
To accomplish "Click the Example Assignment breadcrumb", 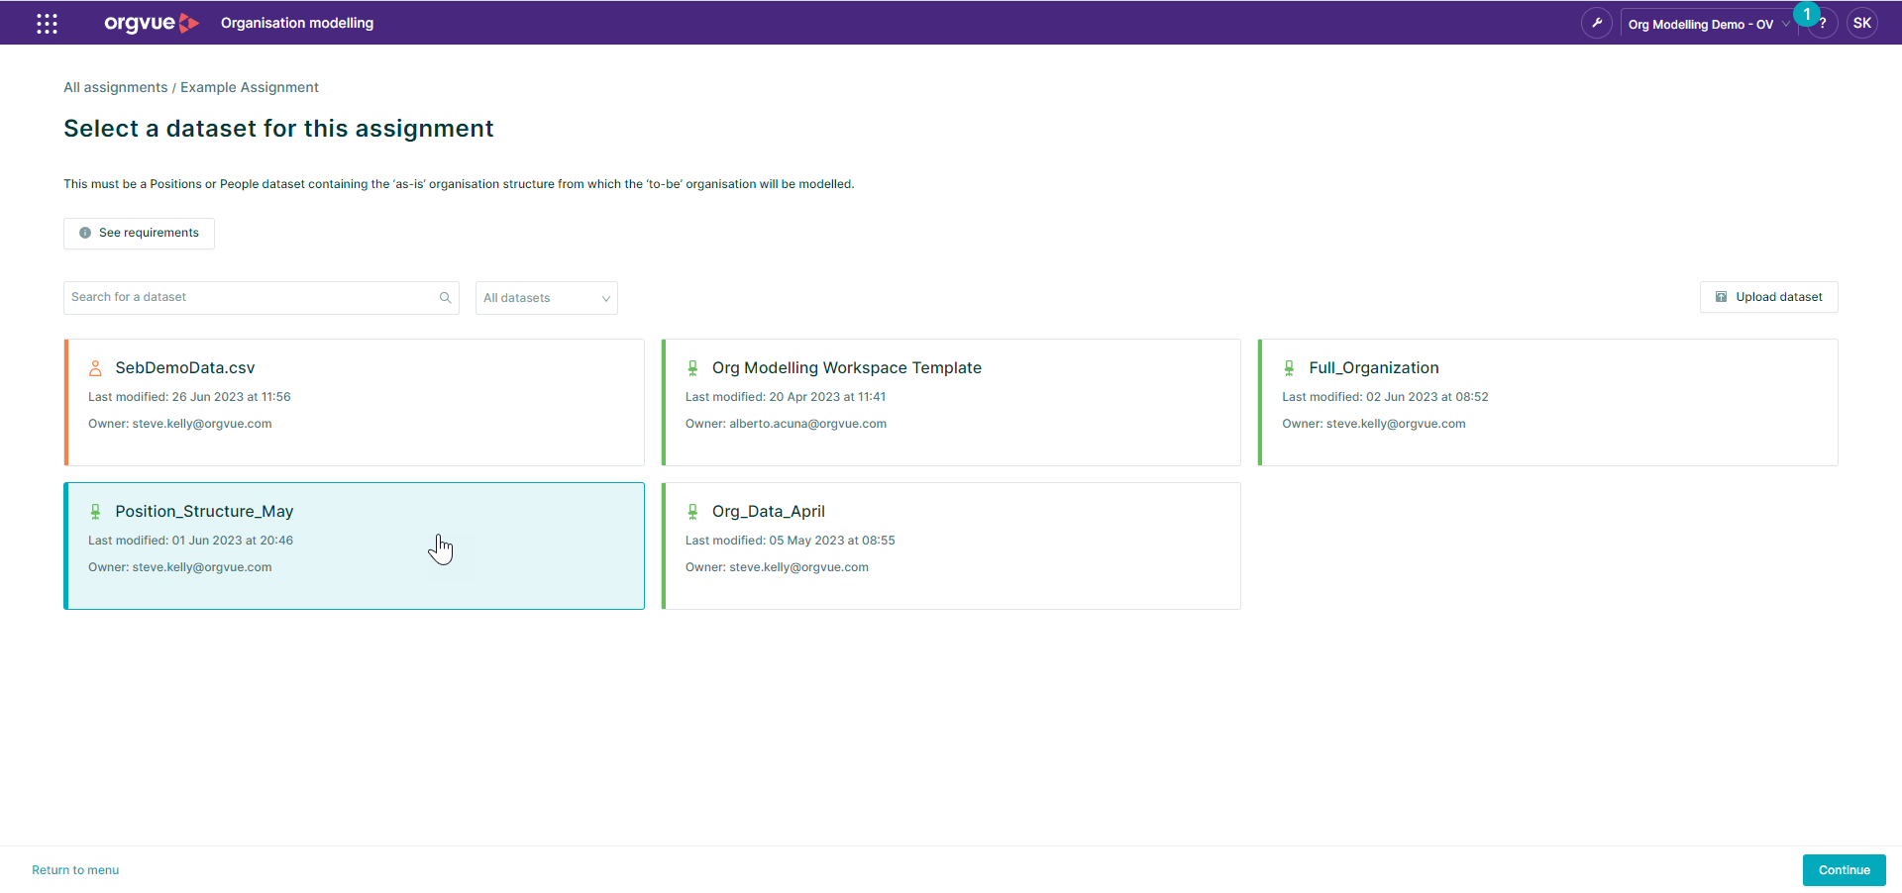I will 250,87.
